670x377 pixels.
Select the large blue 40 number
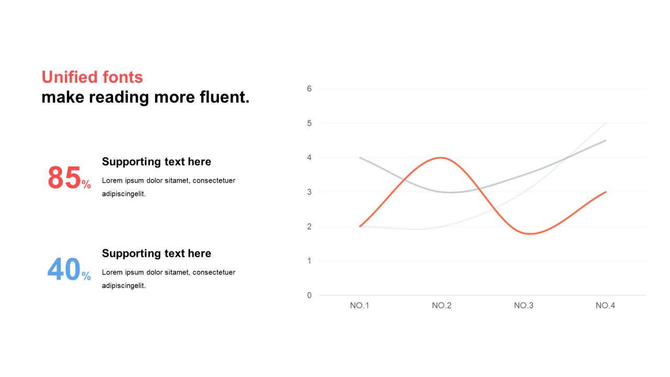(x=64, y=270)
